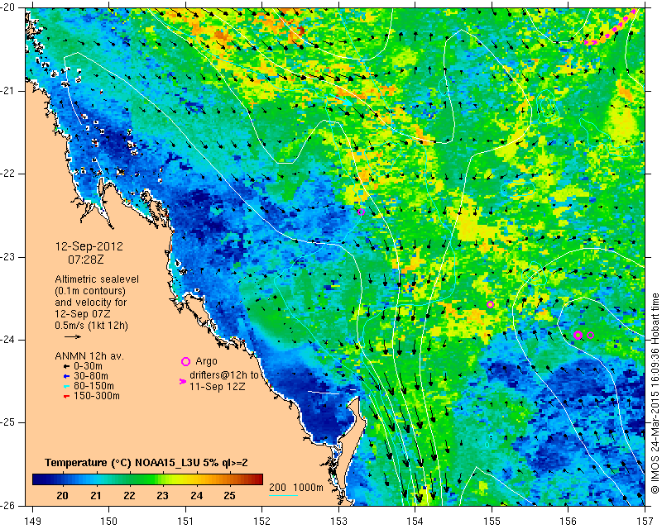This screenshot has height=529, width=662.
Task: Click the magenta Argo circle in the legend
Action: pos(185,361)
